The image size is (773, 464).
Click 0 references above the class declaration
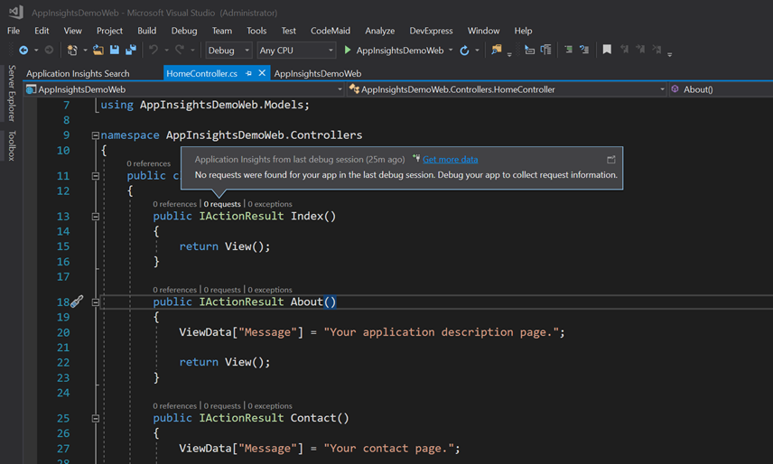point(148,163)
